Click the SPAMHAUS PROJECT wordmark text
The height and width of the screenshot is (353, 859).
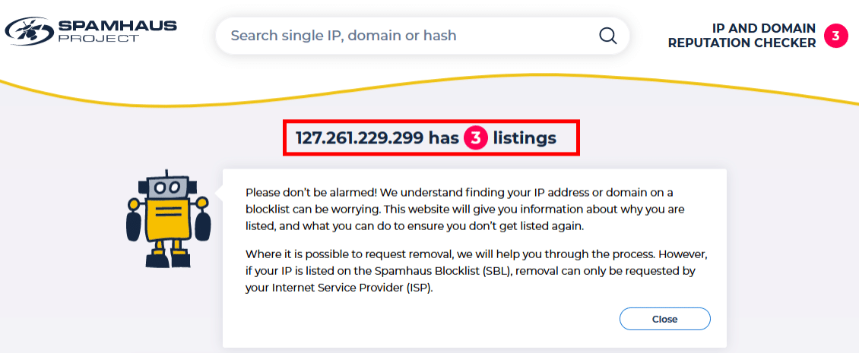[117, 32]
